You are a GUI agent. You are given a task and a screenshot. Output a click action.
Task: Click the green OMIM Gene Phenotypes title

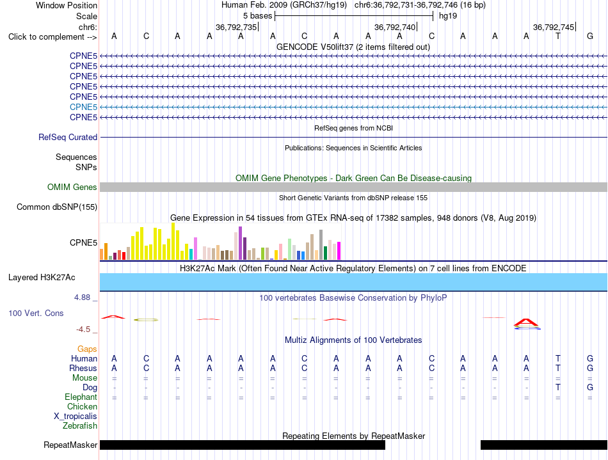[x=354, y=178]
